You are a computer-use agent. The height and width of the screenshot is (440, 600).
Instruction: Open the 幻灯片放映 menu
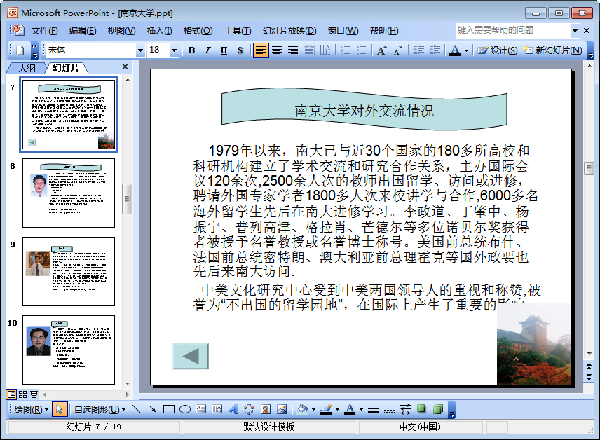point(289,31)
